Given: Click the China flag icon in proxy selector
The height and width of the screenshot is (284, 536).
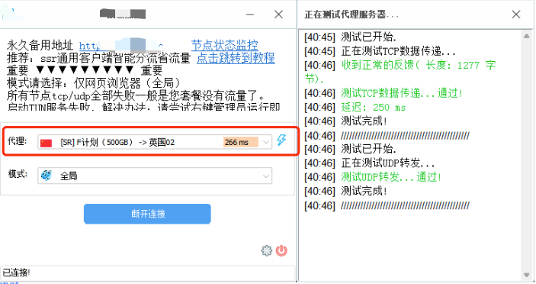Looking at the screenshot, I should pos(46,143).
